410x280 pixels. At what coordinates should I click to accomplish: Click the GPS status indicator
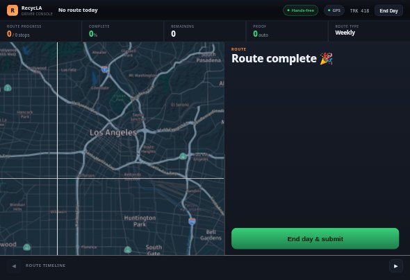[334, 10]
